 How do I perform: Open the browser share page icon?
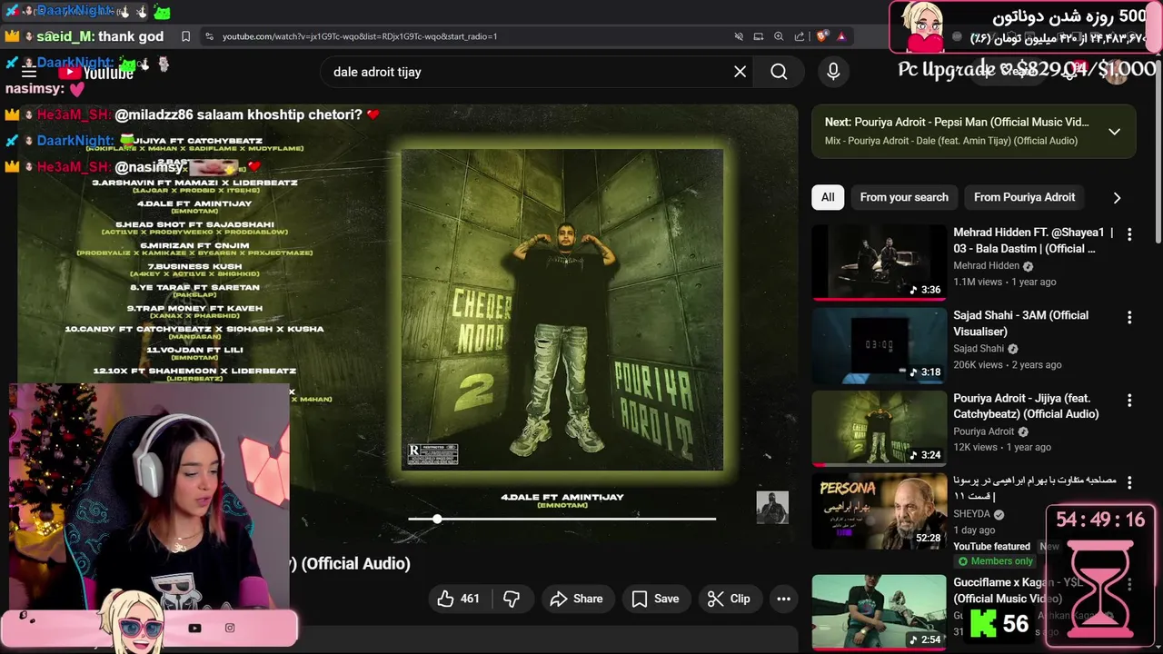(800, 36)
